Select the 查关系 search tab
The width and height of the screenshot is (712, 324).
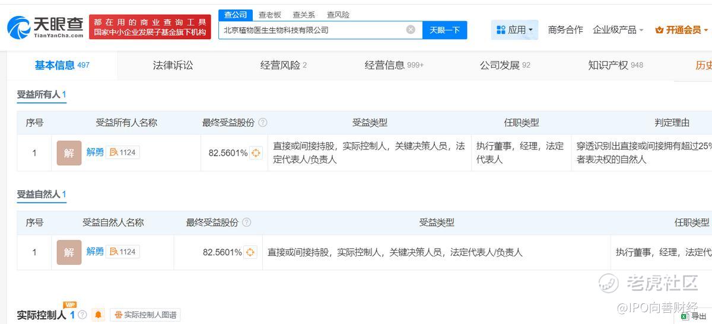coord(304,15)
